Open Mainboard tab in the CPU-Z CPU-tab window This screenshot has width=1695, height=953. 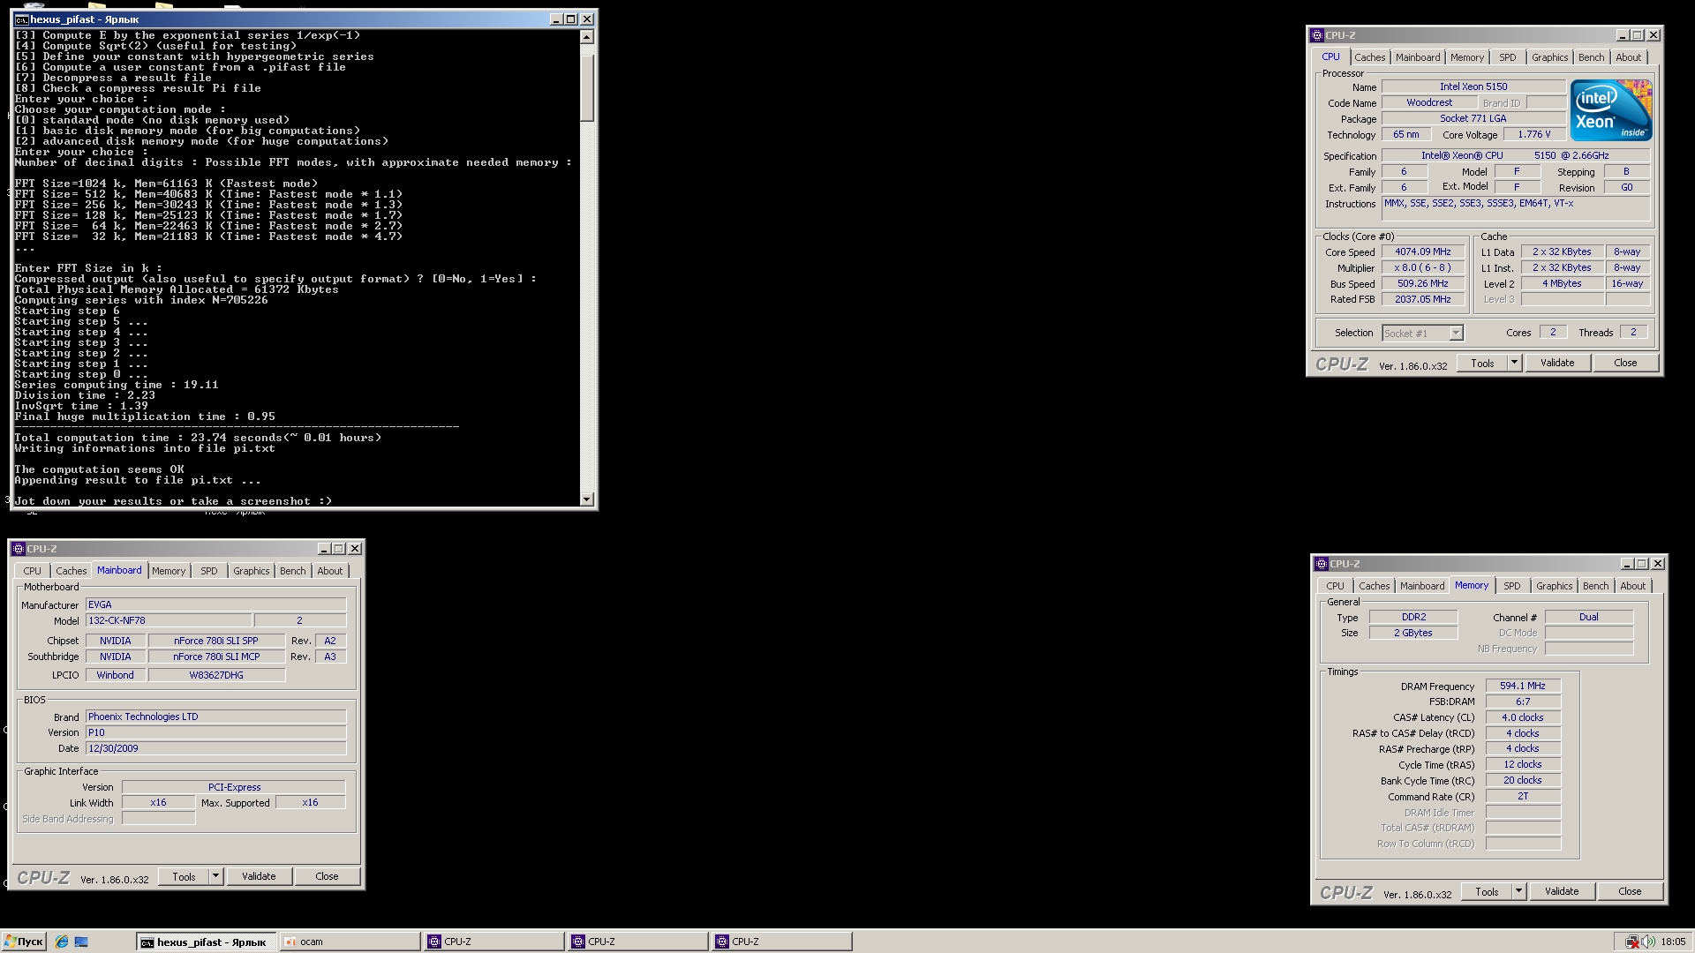click(1418, 57)
